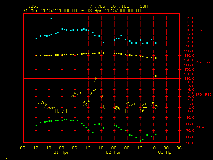213x160 pixels.
Task: Click the start time "31 Mar 2015/120000UTC"
Action: [51, 11]
